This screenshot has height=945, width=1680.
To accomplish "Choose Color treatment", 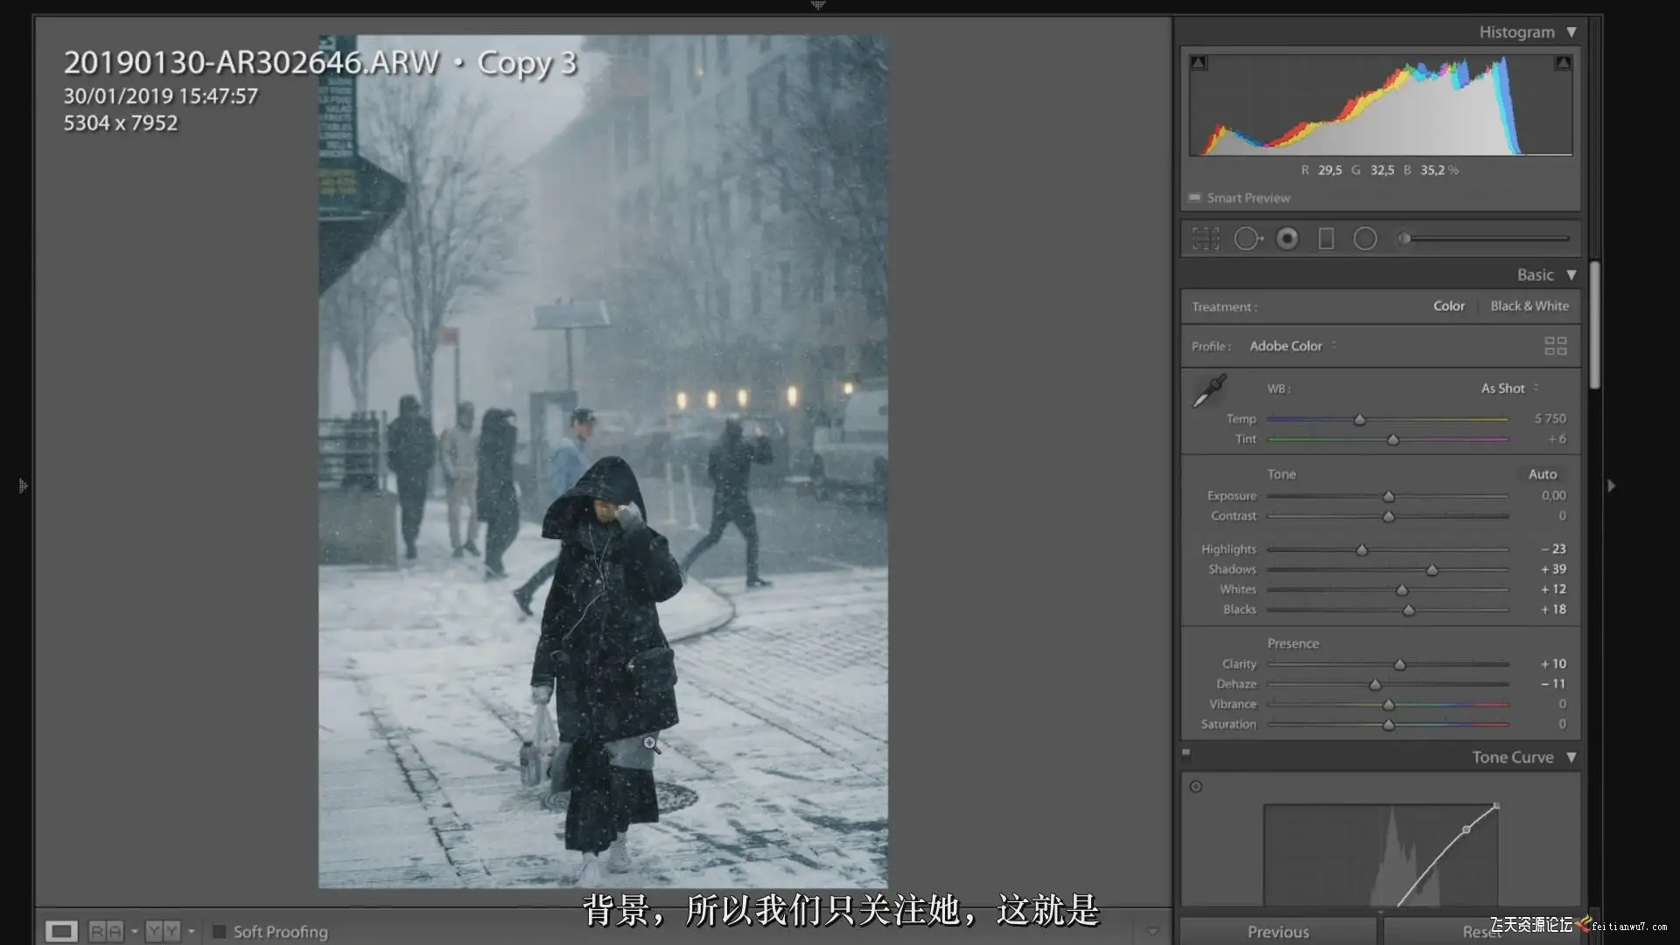I will pyautogui.click(x=1448, y=306).
